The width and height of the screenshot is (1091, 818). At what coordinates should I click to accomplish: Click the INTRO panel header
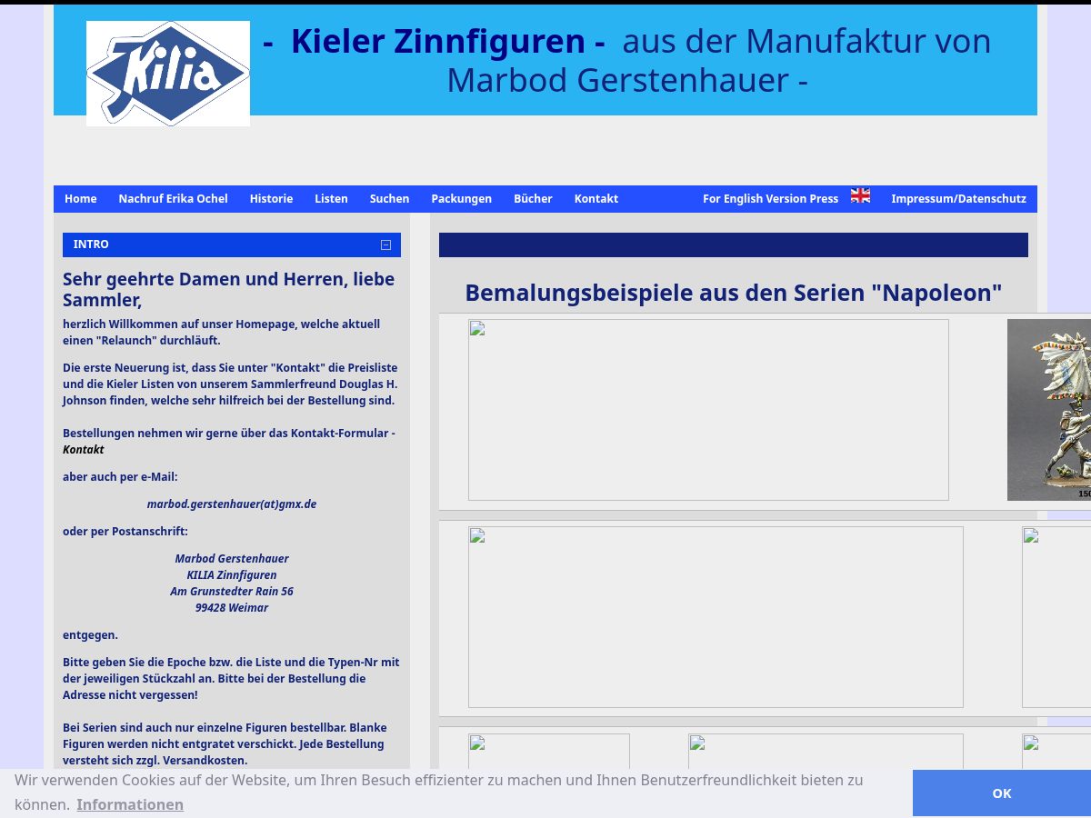pyautogui.click(x=232, y=244)
